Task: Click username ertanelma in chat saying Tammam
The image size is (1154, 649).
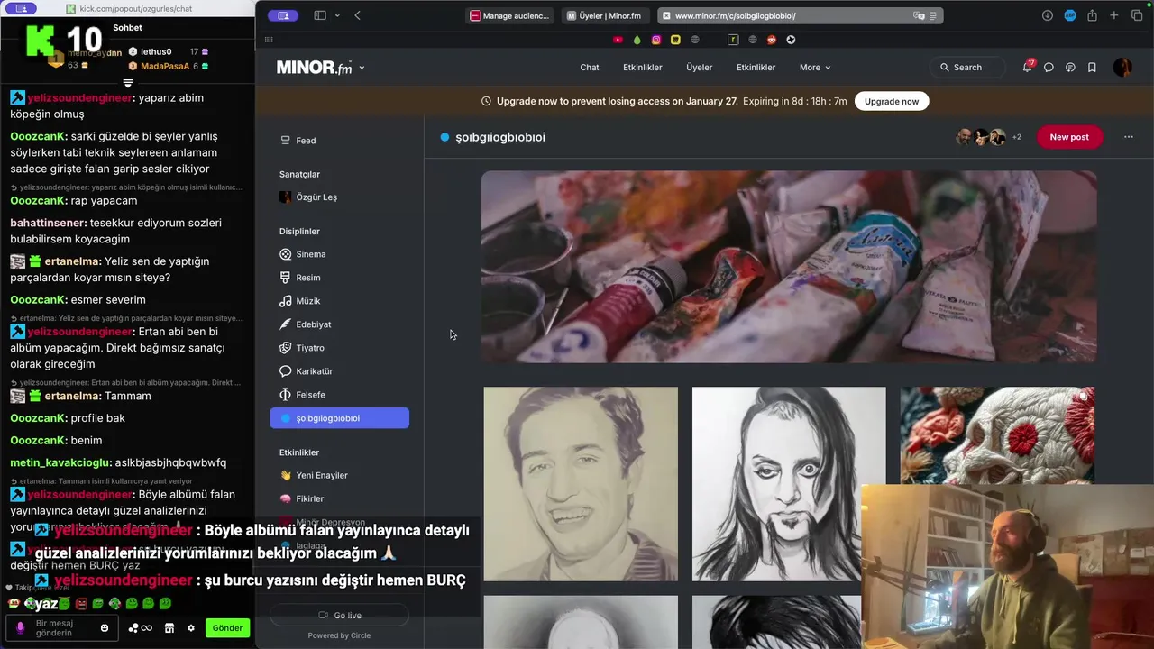Action: 73,396
